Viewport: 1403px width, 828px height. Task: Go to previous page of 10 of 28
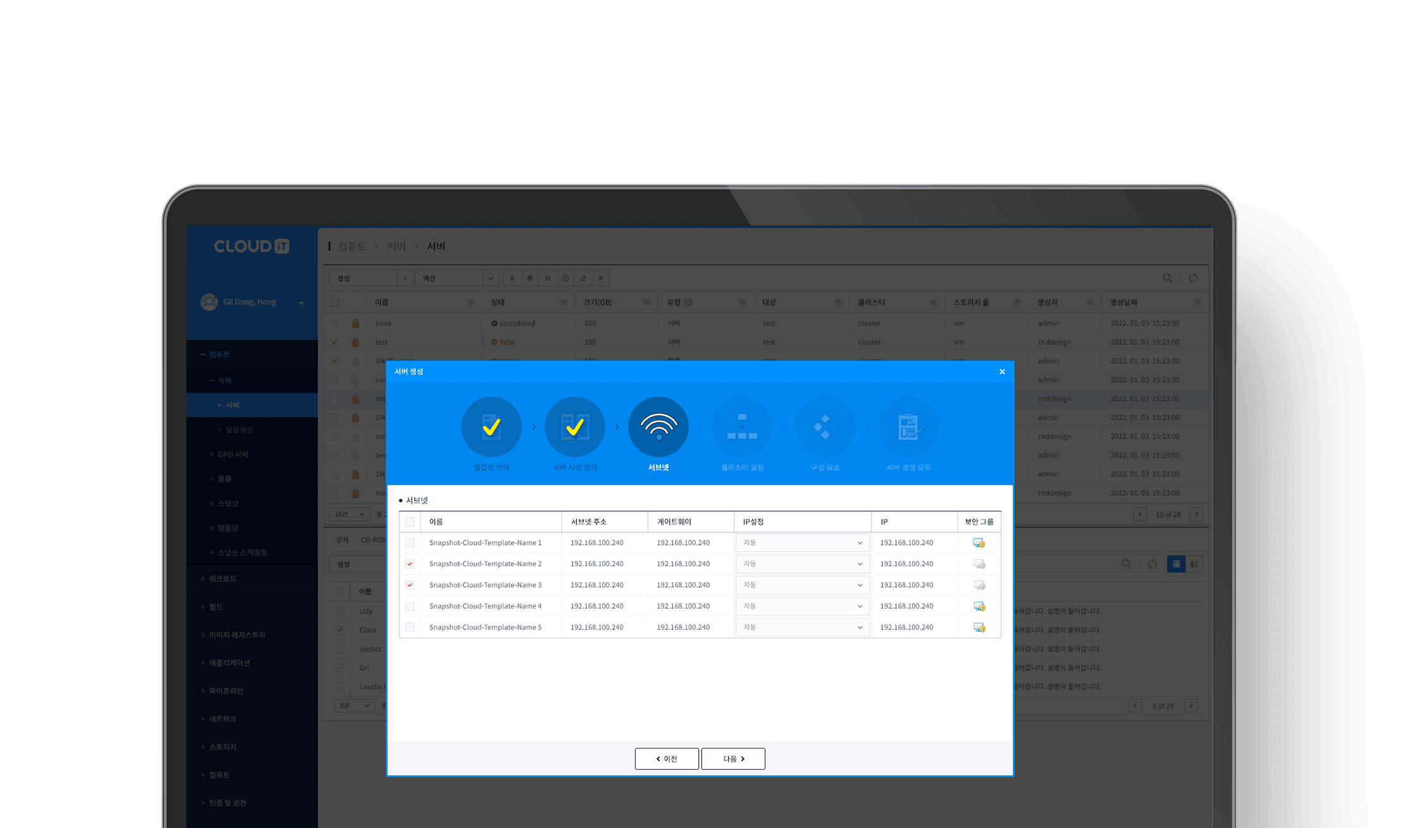point(1140,514)
